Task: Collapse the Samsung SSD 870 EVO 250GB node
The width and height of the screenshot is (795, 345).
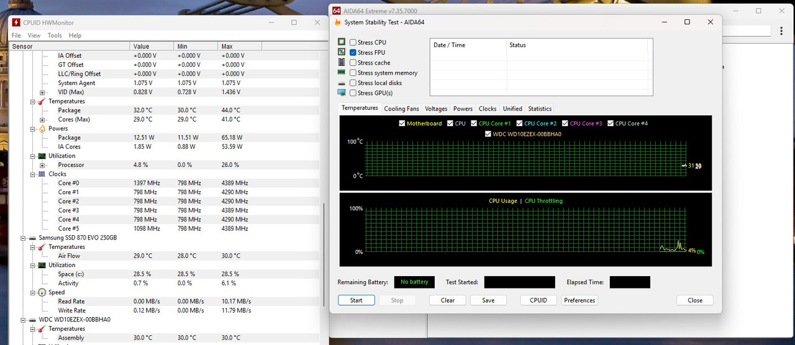Action: [x=23, y=238]
